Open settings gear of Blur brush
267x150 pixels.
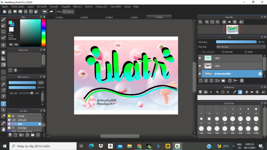pos(40,124)
